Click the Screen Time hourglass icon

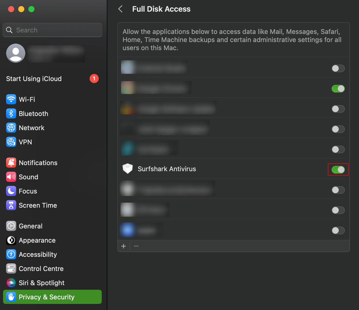click(x=11, y=205)
